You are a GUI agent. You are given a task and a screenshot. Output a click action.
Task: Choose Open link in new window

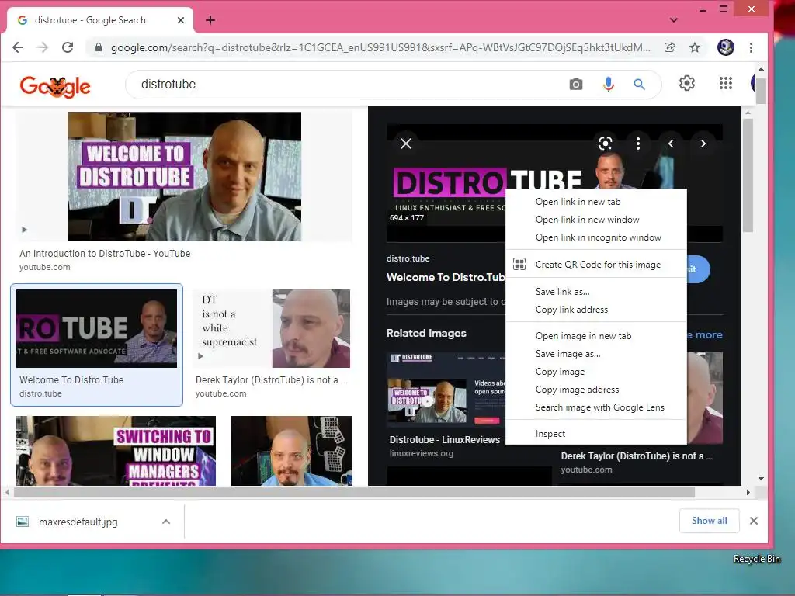coord(595,220)
